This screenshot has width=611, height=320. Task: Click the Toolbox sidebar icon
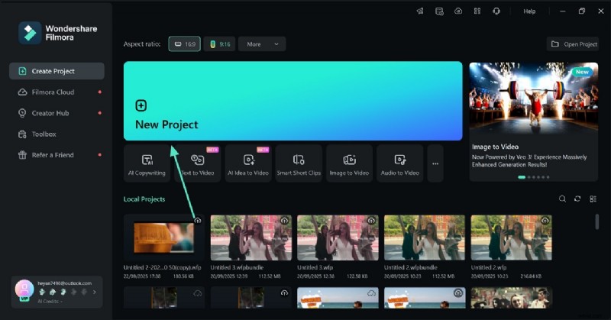pyautogui.click(x=22, y=134)
